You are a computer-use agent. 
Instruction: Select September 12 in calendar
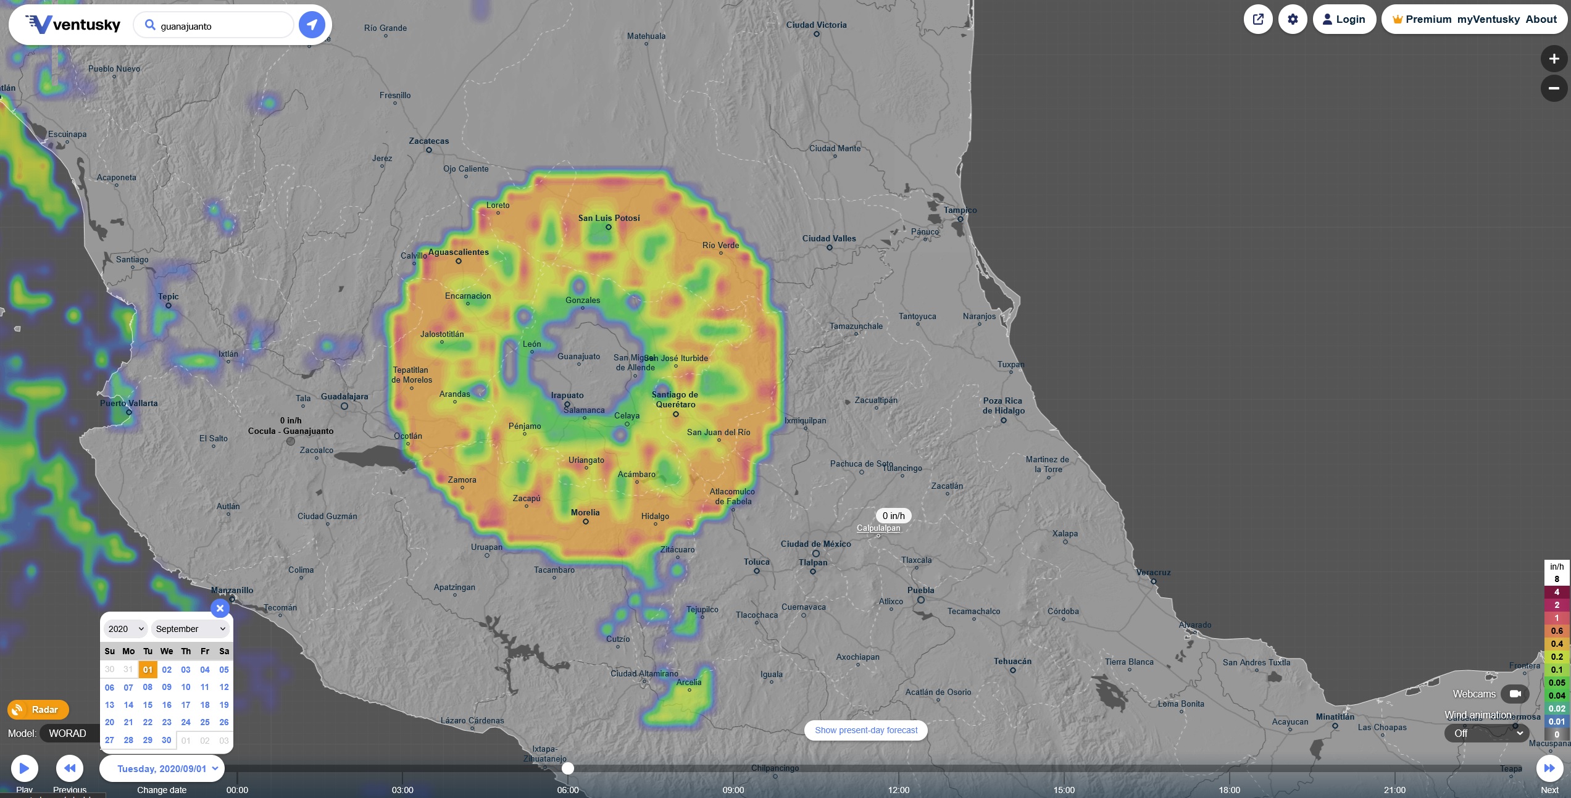(224, 687)
